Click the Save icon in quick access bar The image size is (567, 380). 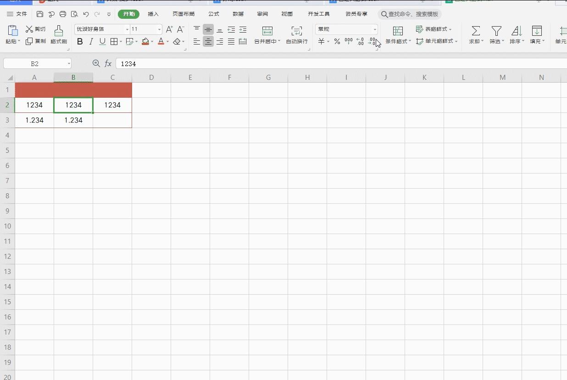(x=40, y=14)
